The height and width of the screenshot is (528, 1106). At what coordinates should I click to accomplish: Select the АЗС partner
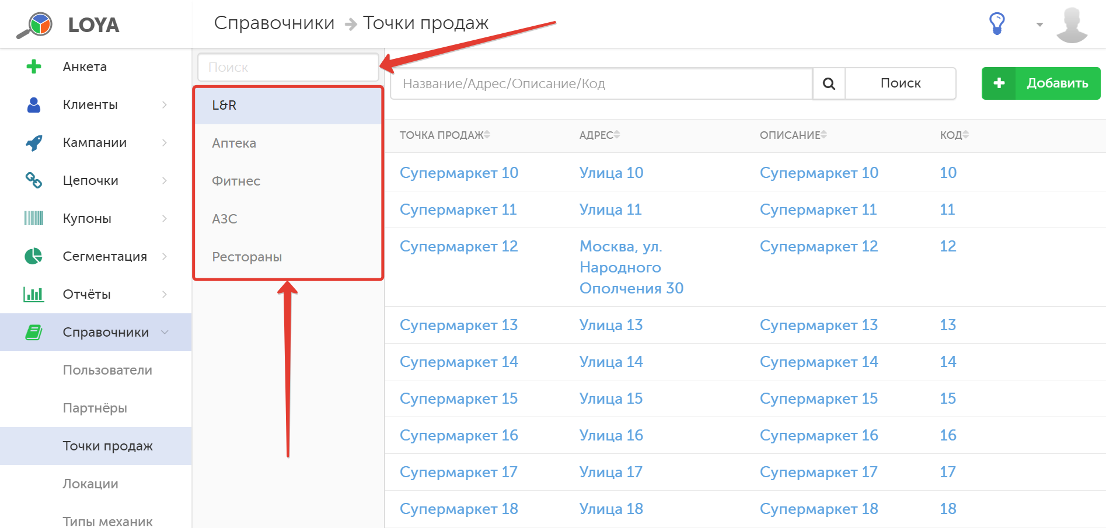click(288, 219)
